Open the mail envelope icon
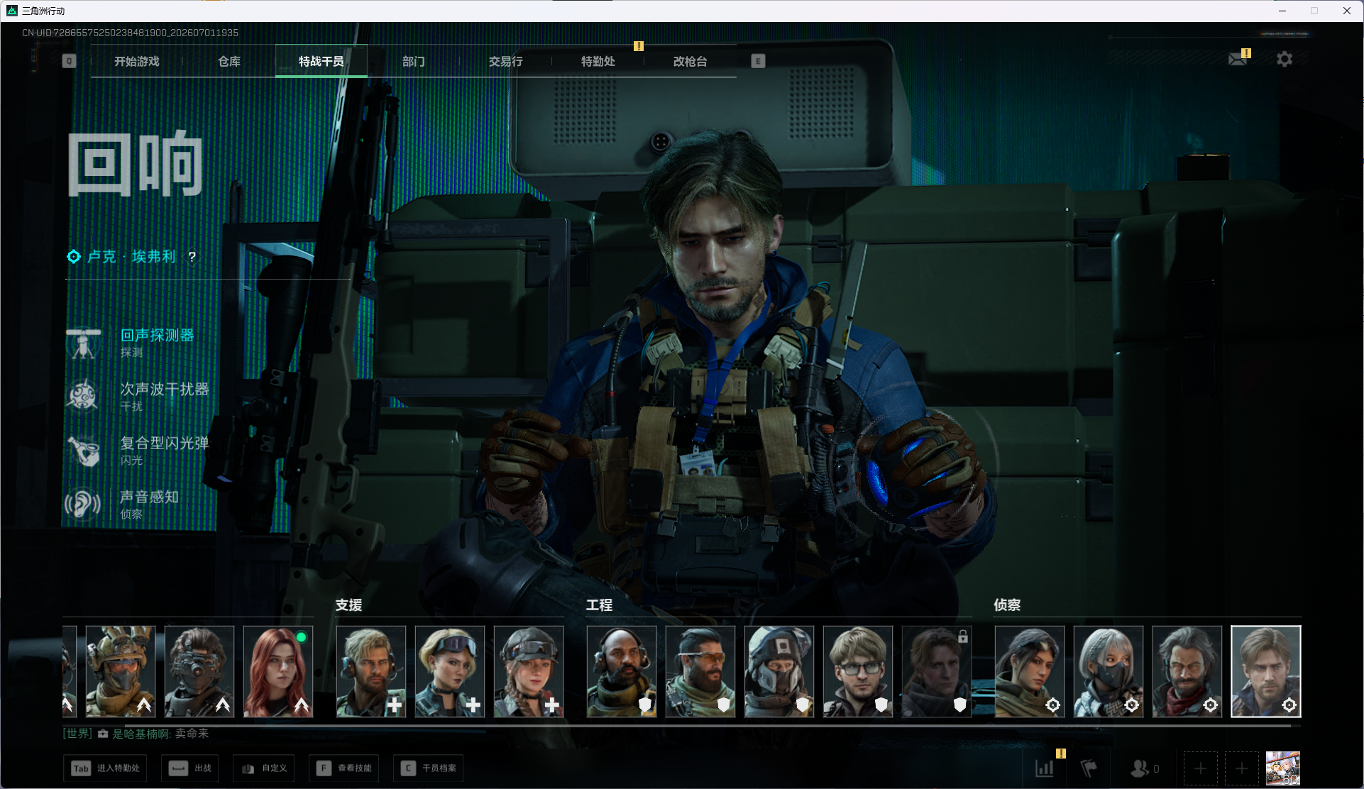This screenshot has width=1364, height=789. [x=1238, y=59]
